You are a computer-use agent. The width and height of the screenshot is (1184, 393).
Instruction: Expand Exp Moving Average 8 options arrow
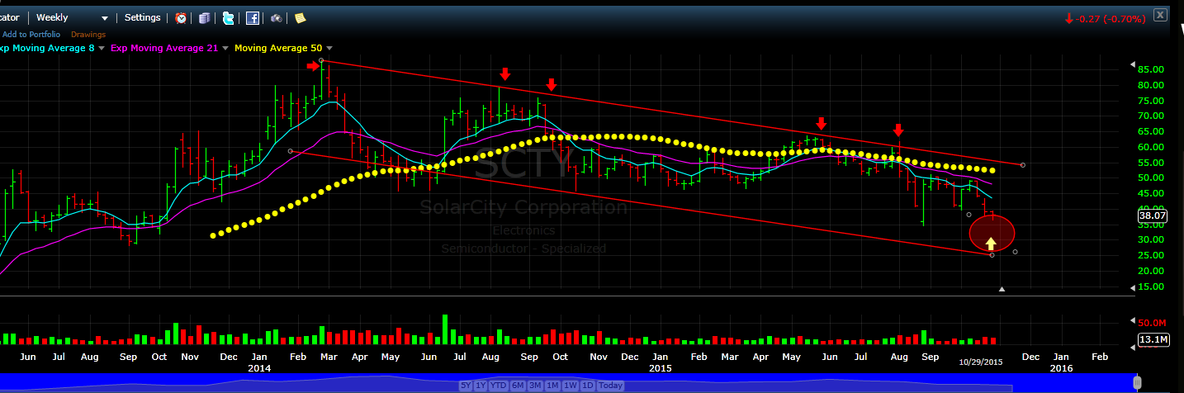tap(102, 49)
